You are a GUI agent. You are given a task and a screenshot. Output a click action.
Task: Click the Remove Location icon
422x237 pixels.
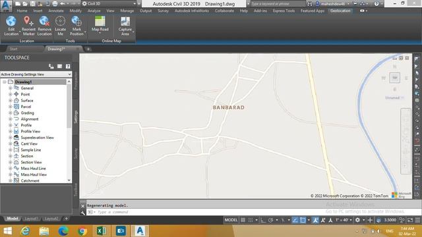coord(44,21)
